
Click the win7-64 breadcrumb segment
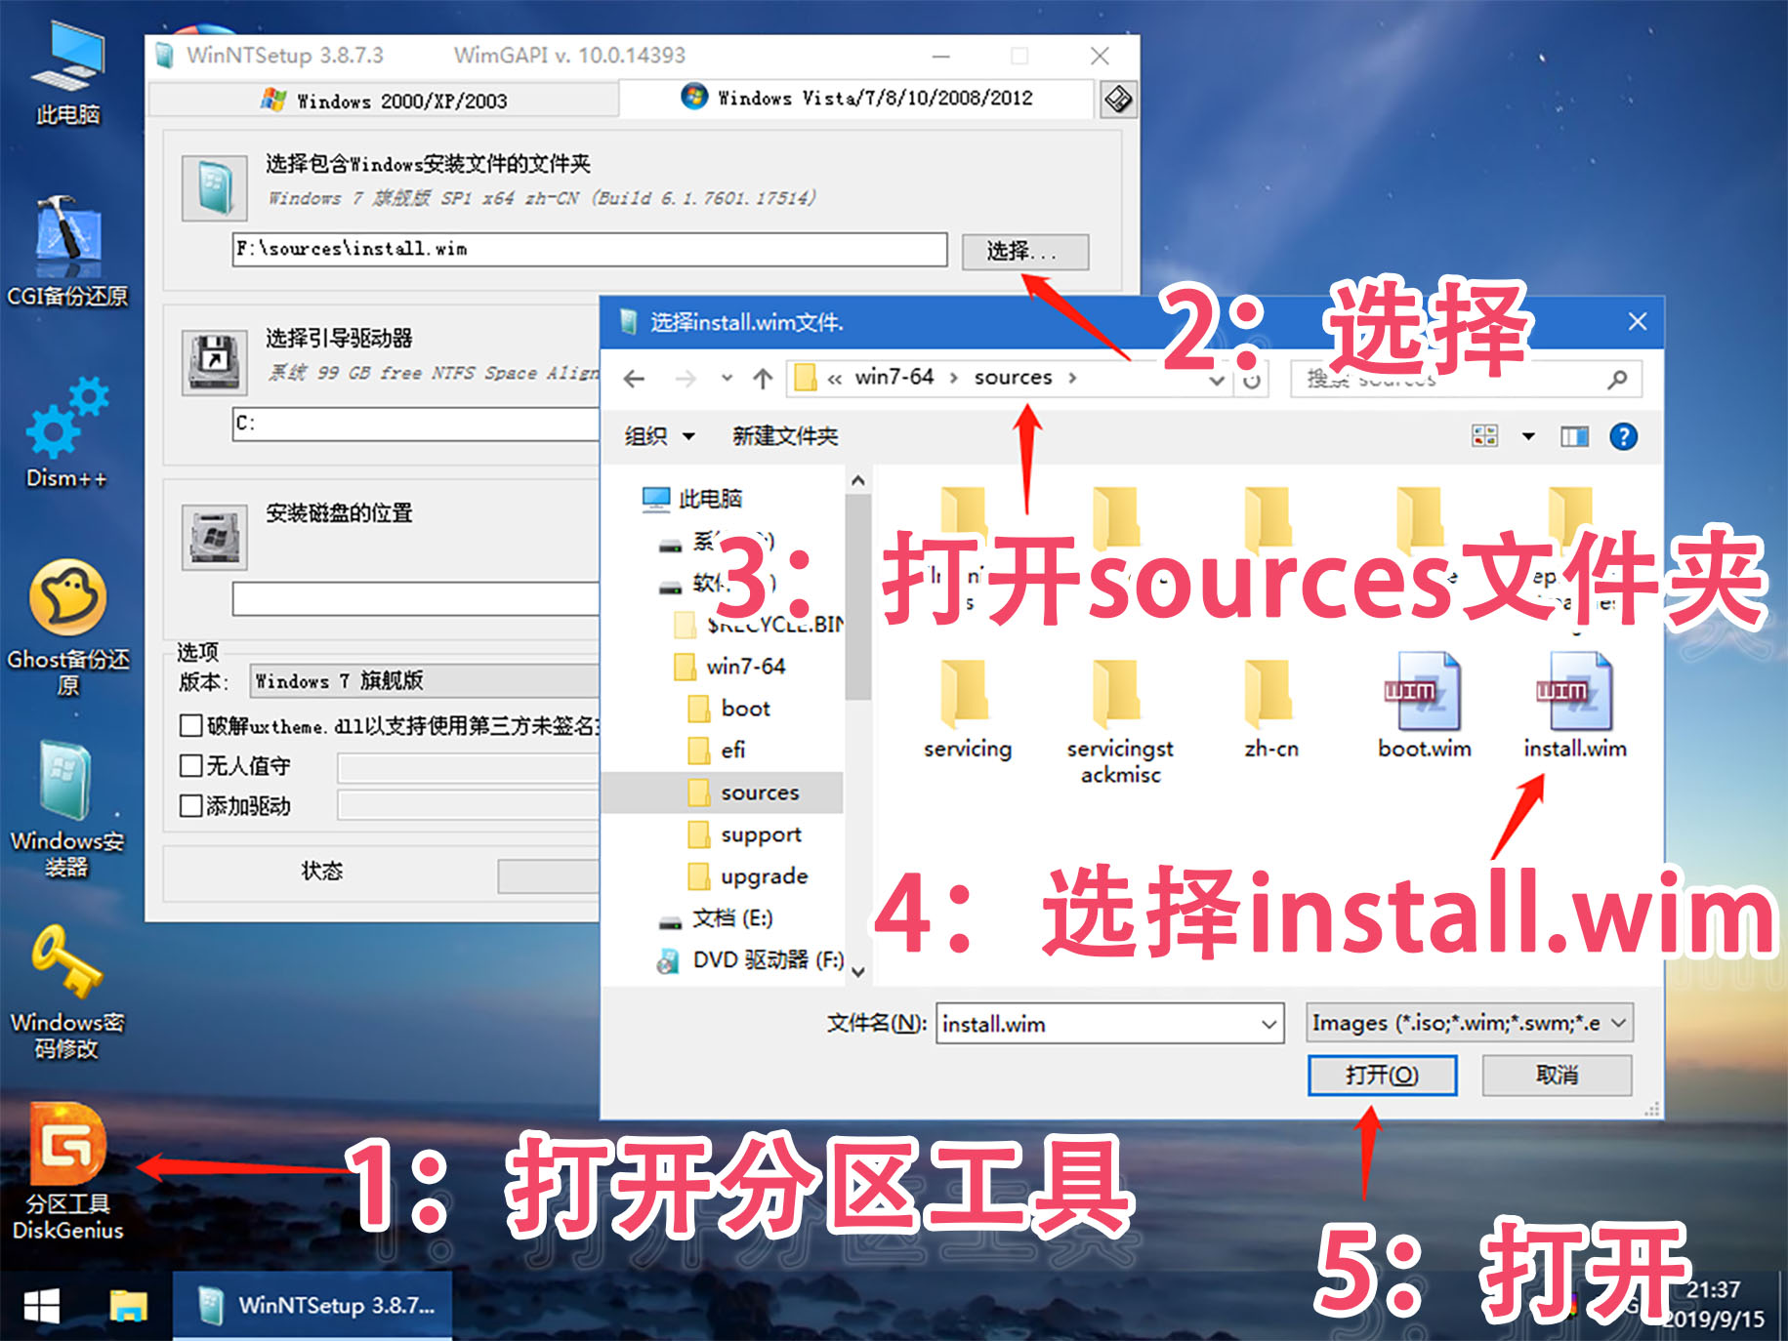click(x=894, y=377)
